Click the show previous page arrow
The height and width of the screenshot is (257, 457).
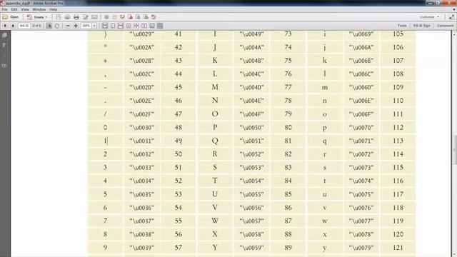pos(5,26)
